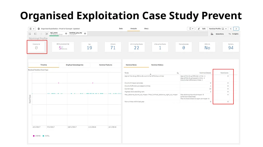
Task: Click the Missing Episodes KPI value
Action: (184, 48)
